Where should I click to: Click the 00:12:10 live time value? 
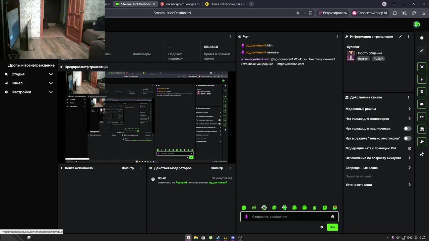click(x=211, y=47)
